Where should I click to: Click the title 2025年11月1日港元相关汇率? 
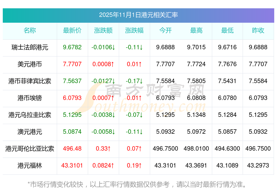pos(138,15)
